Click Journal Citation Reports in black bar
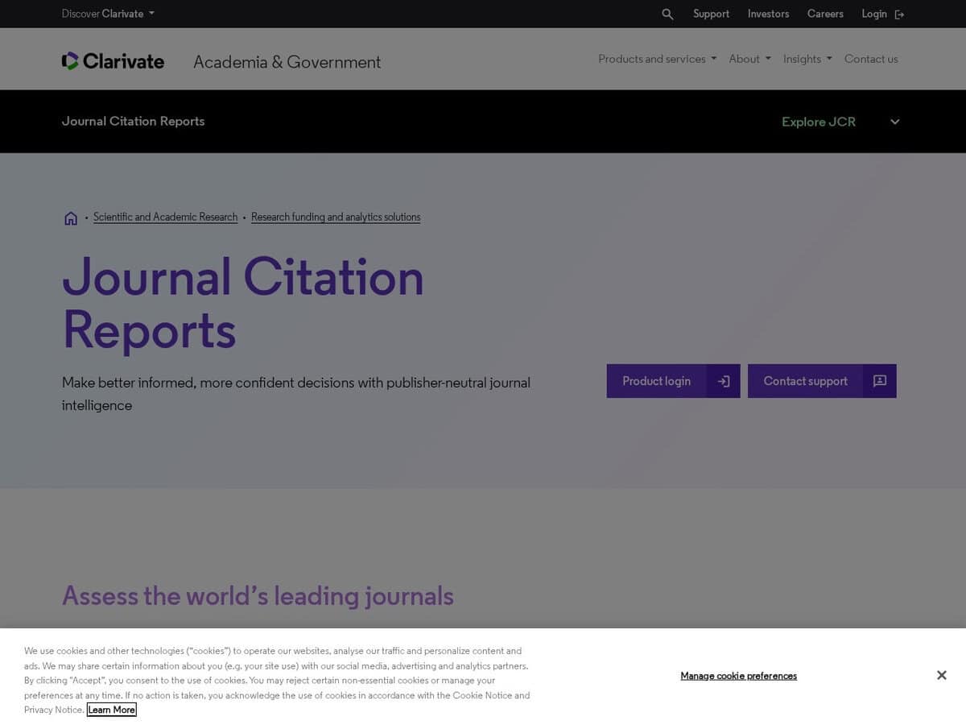The width and height of the screenshot is (966, 725). click(133, 122)
